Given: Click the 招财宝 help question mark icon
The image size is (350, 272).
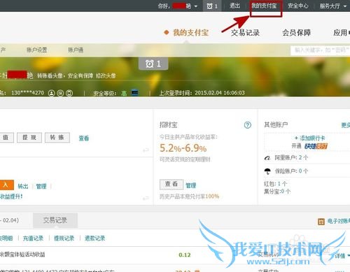Looking at the screenshot, I should pyautogui.click(x=248, y=125).
